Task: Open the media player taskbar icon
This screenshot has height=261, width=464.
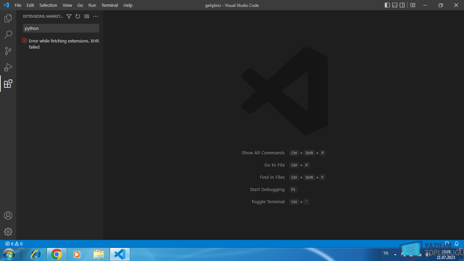Action: [x=77, y=254]
